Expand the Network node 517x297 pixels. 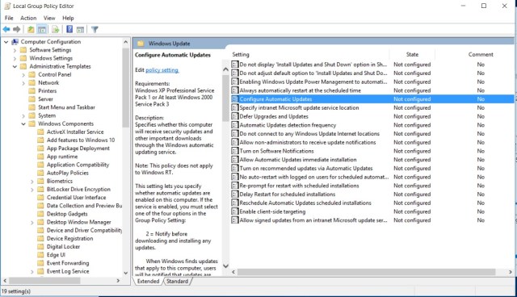coord(23,83)
